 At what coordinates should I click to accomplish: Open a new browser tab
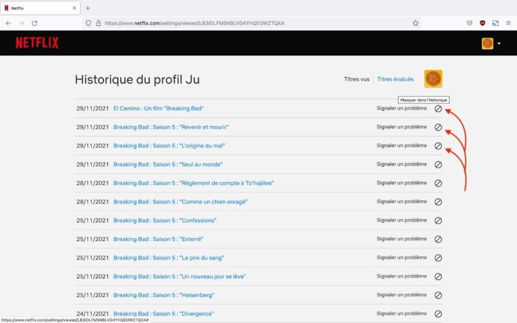click(88, 8)
